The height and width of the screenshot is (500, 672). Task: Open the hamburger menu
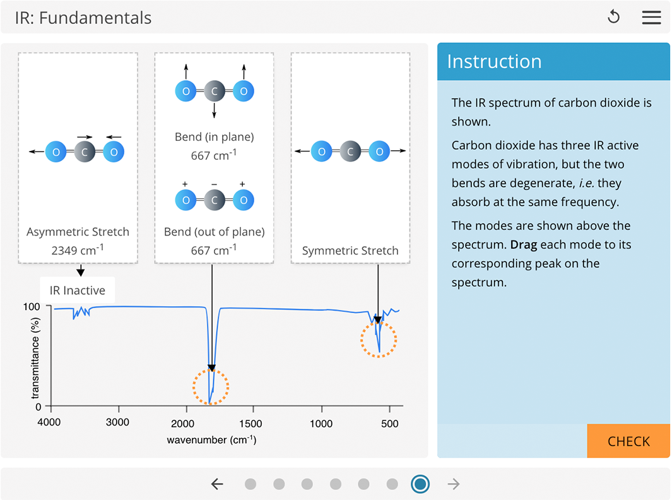[x=652, y=17]
